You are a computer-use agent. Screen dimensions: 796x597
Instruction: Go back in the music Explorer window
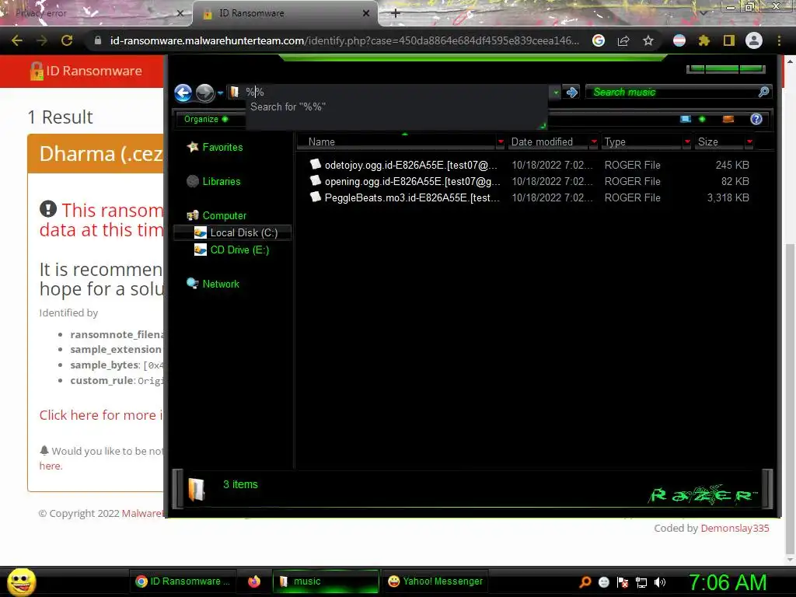pyautogui.click(x=183, y=93)
